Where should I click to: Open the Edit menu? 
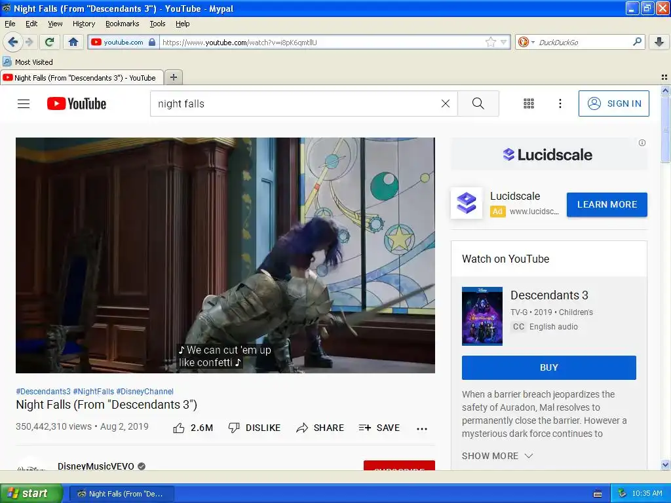click(x=31, y=24)
